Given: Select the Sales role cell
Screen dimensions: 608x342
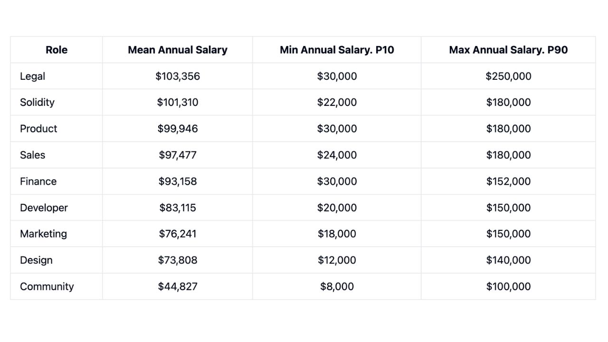Looking at the screenshot, I should point(32,155).
